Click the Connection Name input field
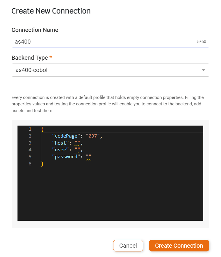Viewport: 221px width, 257px height. [x=110, y=42]
